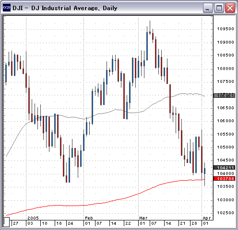Click the 109500 price axis value
This screenshot has width=238, height=230.
(226, 29)
